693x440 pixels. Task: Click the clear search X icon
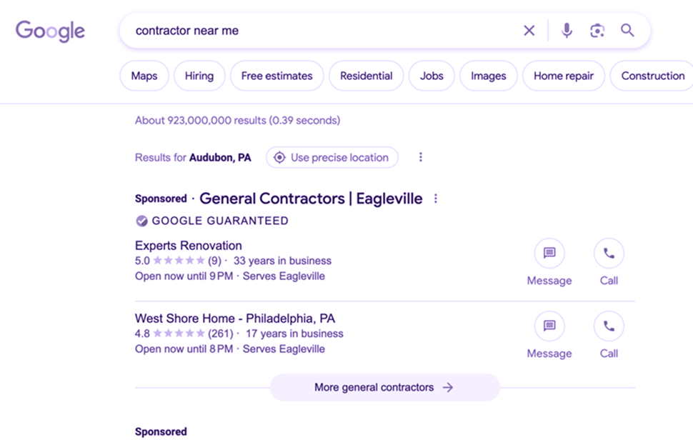pyautogui.click(x=529, y=31)
